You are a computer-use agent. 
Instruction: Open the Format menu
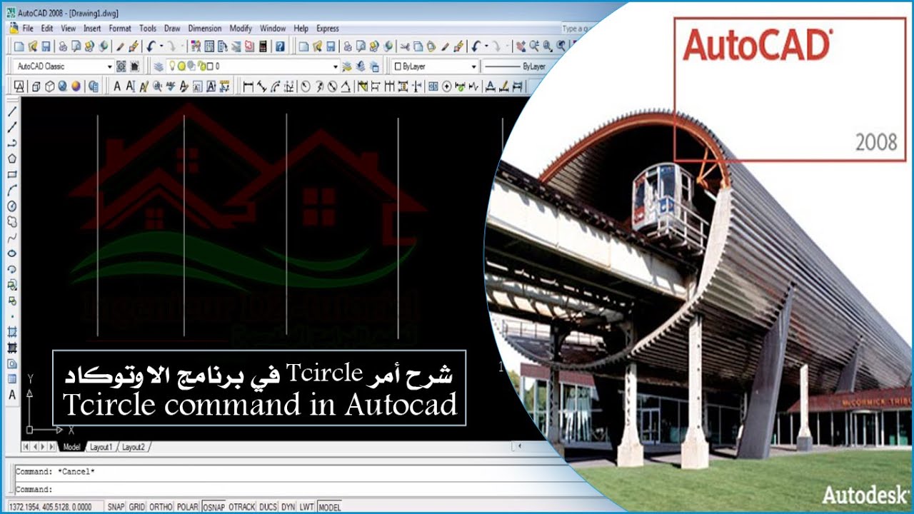[x=120, y=29]
